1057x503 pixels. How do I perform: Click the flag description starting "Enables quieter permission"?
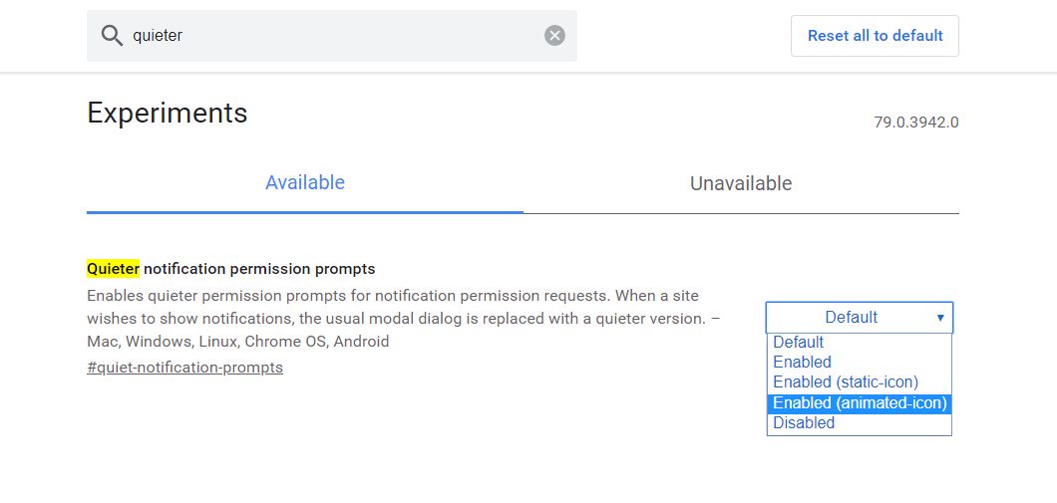pos(393,296)
